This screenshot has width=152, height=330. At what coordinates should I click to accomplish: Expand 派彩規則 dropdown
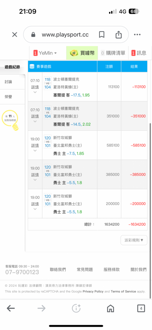(x=134, y=240)
